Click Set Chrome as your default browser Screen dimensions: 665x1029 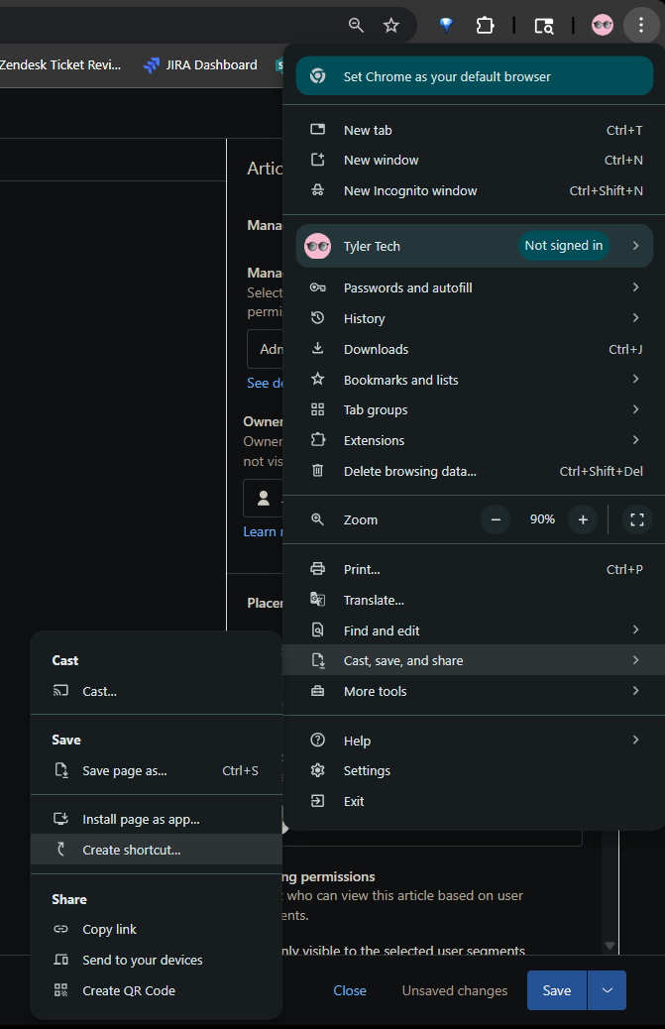coord(474,74)
